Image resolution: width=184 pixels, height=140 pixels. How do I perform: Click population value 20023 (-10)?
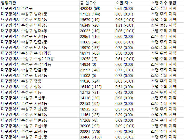pos(90,31)
